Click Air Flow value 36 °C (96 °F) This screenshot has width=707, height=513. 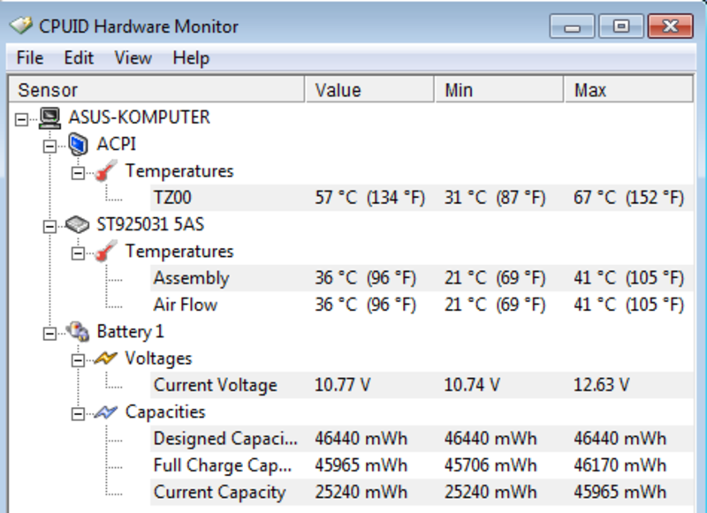(365, 305)
